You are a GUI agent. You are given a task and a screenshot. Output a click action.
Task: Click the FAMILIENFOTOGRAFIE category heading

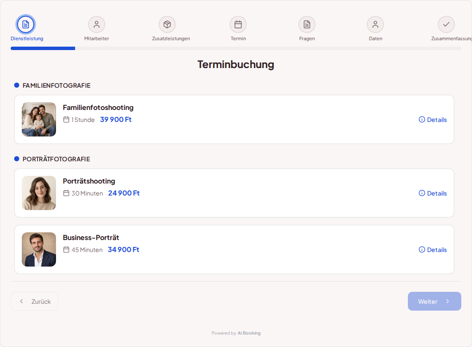56,86
